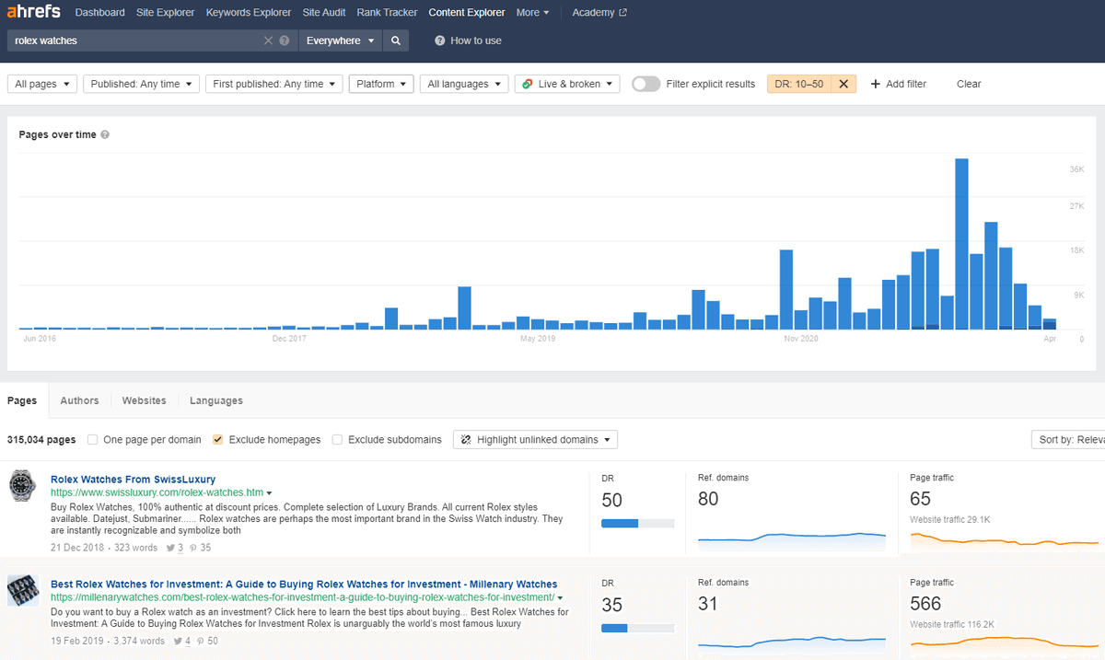Open Best Rolex Watches for Investment title
The height and width of the screenshot is (660, 1105).
pos(304,585)
